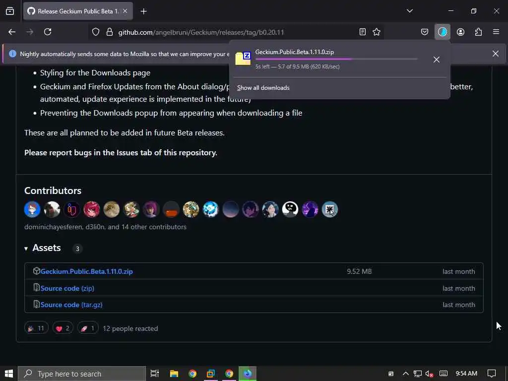Toggle the rocket reaction with 1

coord(88,328)
